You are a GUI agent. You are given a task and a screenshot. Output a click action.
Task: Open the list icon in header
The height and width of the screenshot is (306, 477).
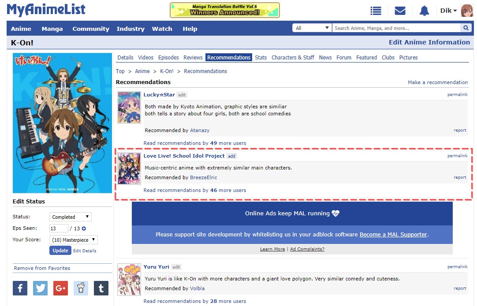tap(376, 11)
